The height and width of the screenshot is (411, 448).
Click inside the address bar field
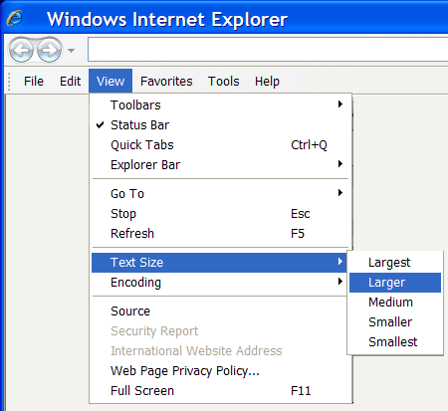pos(268,50)
